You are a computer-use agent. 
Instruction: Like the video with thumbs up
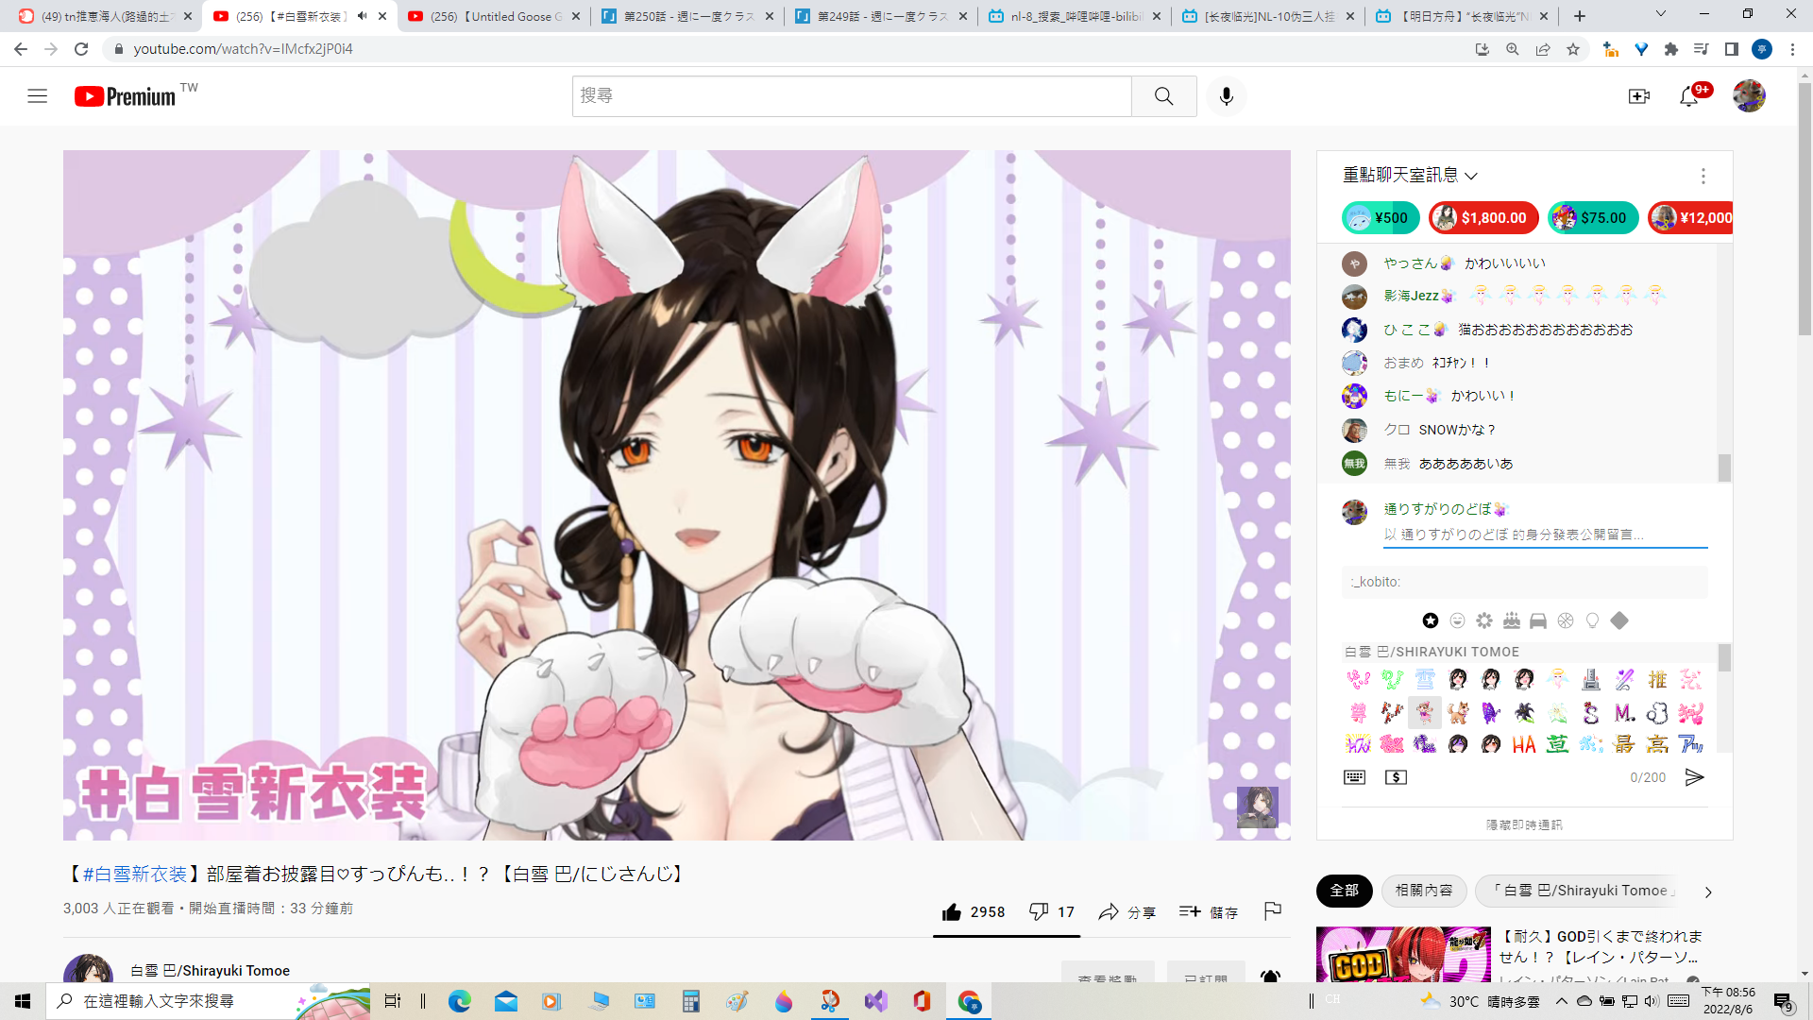(973, 912)
